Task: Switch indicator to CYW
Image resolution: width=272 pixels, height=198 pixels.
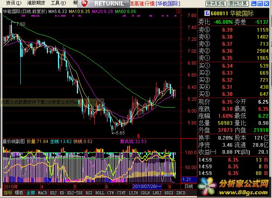Action: click(x=110, y=193)
